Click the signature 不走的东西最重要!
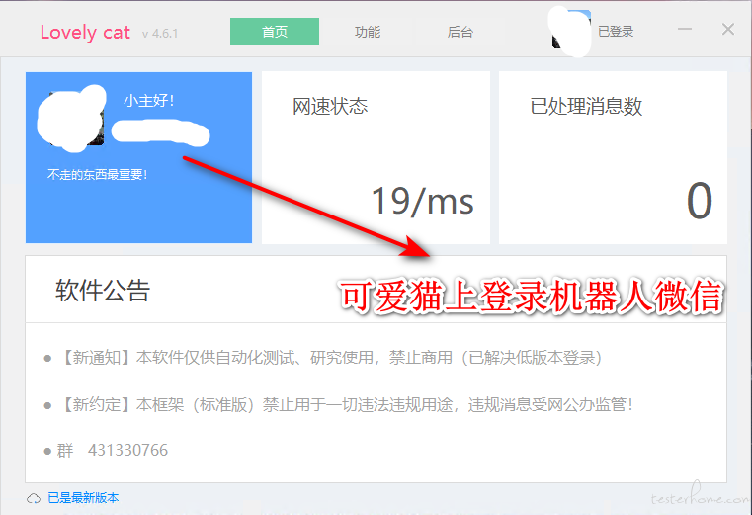The image size is (752, 515). tap(97, 174)
